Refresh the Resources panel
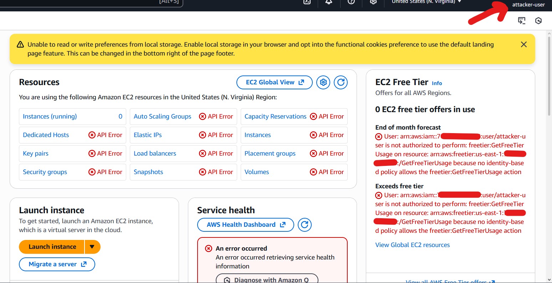Image resolution: width=552 pixels, height=283 pixels. click(x=341, y=83)
